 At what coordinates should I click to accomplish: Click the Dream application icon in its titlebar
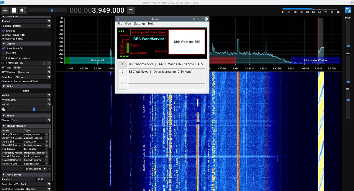[117, 19]
